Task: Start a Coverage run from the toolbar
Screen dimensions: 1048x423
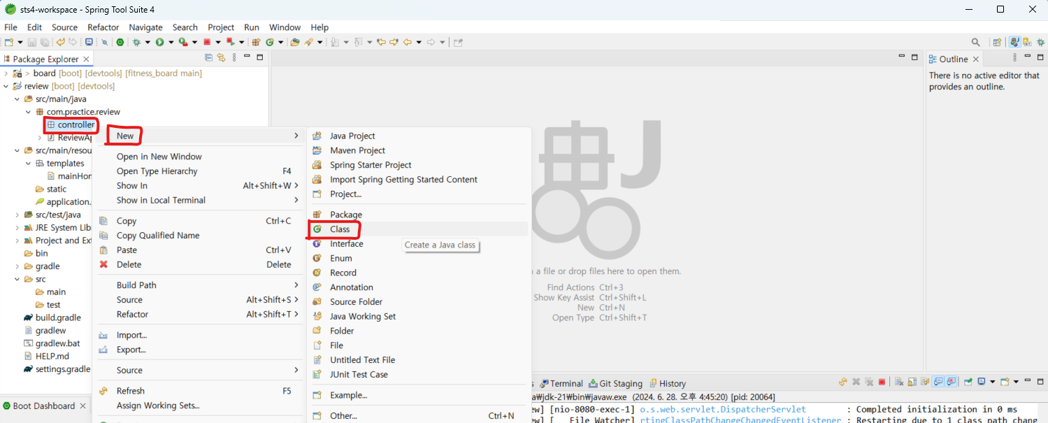Action: [181, 41]
